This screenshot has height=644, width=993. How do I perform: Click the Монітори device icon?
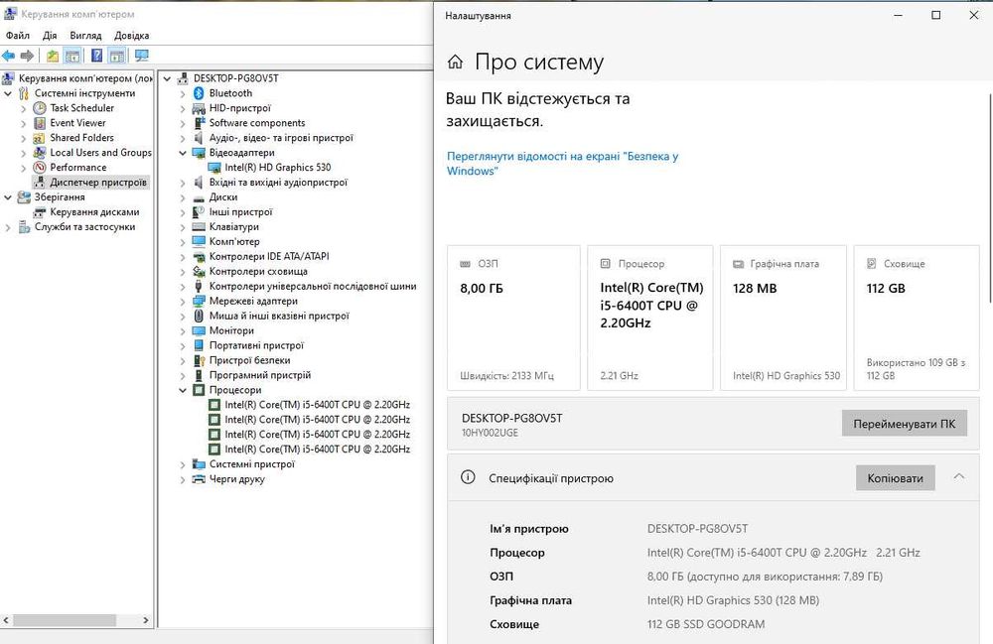coord(199,330)
